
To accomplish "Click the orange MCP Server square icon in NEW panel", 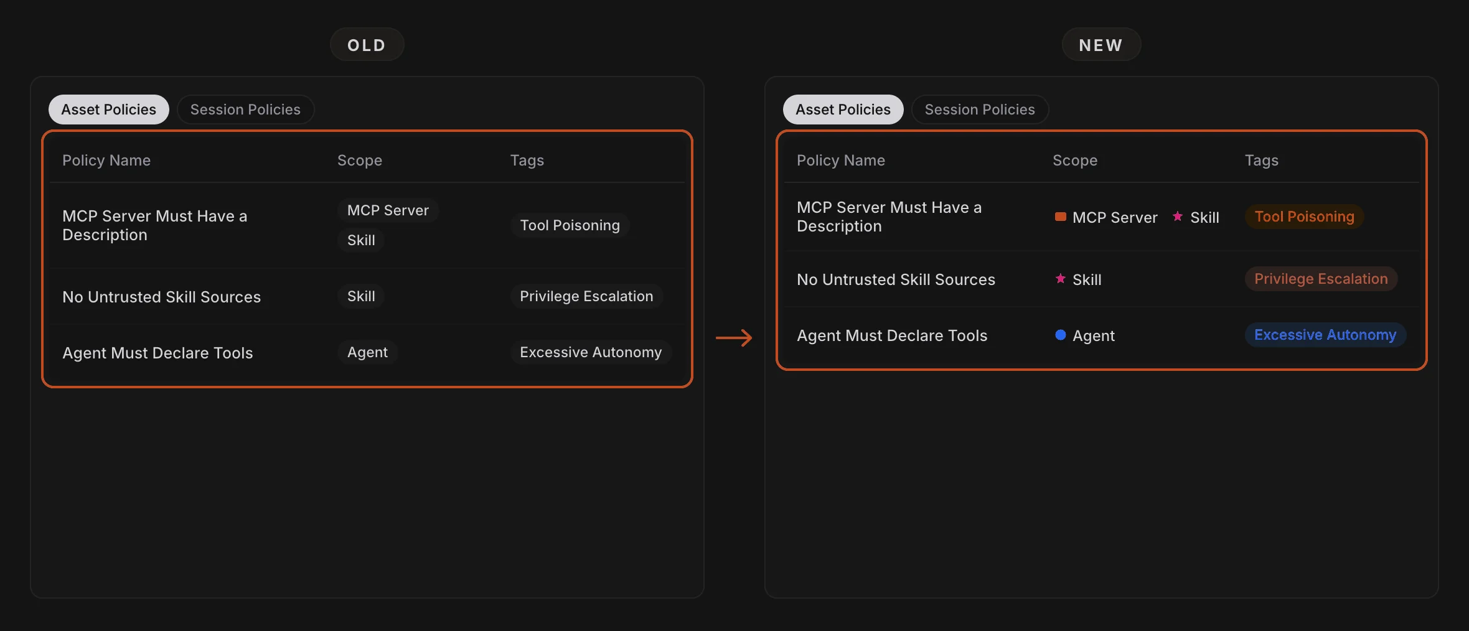I will coord(1061,217).
